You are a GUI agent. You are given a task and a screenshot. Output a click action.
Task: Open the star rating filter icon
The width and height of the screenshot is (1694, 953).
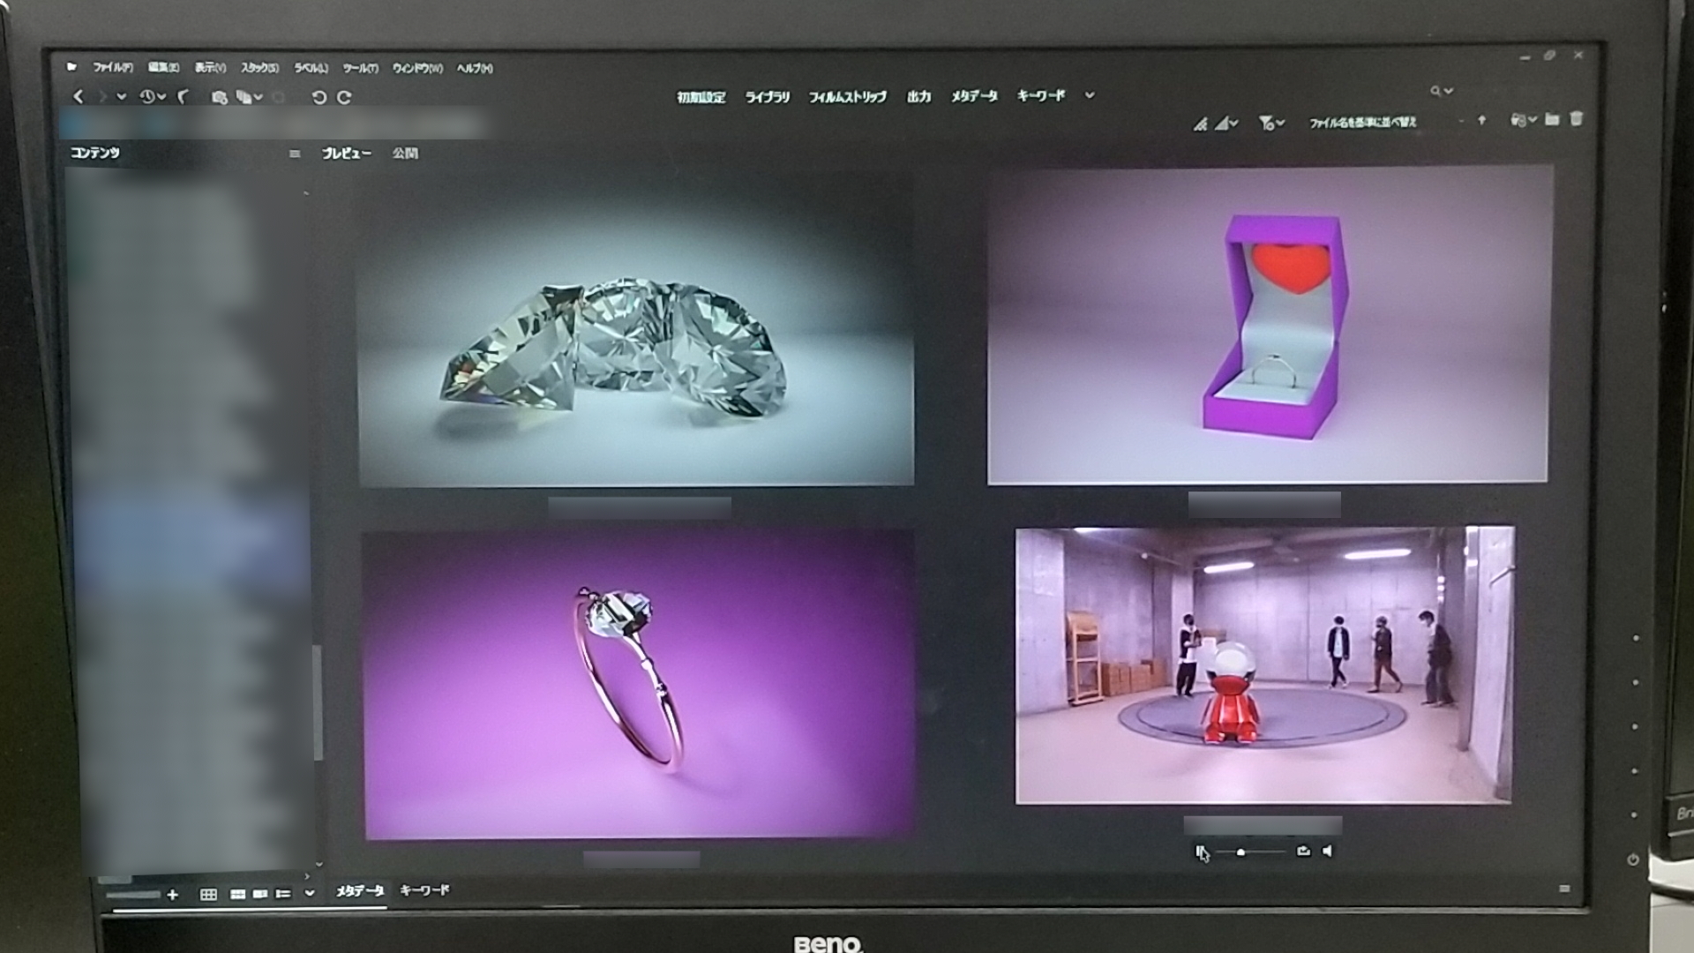coord(1222,124)
